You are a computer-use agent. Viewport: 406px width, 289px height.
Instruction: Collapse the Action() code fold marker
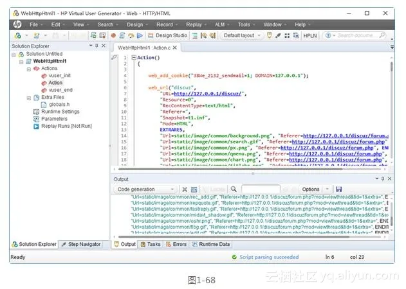134,57
